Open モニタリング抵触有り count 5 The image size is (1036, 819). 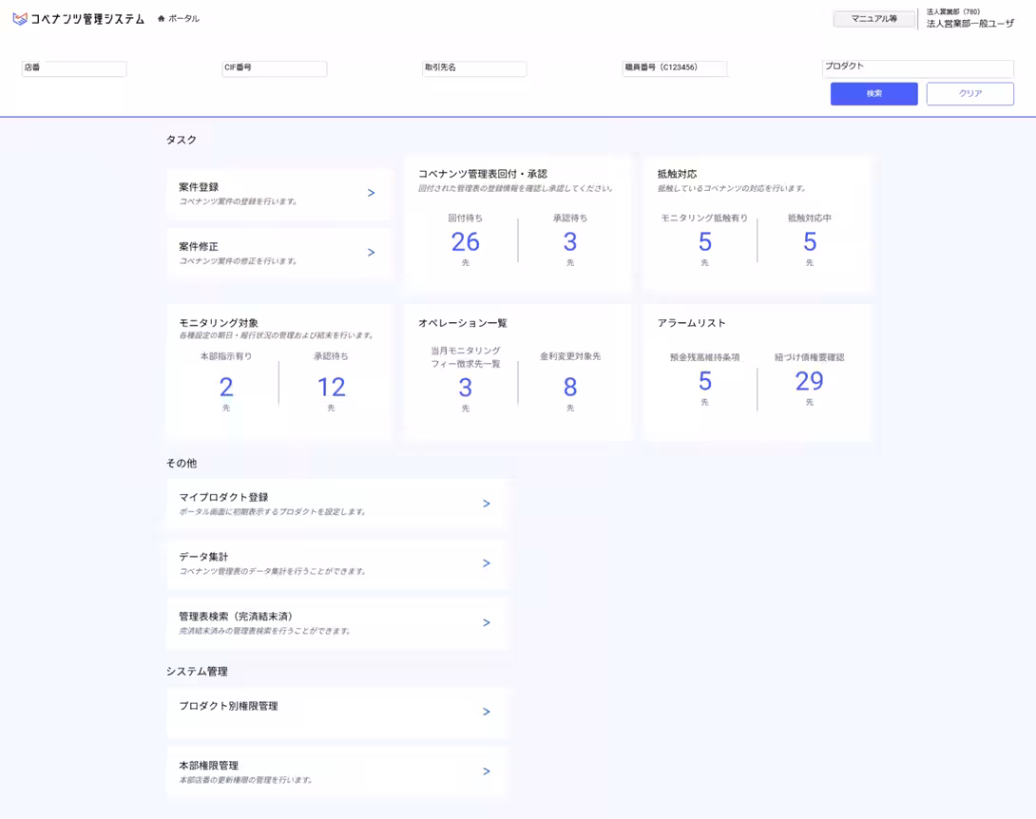[705, 241]
